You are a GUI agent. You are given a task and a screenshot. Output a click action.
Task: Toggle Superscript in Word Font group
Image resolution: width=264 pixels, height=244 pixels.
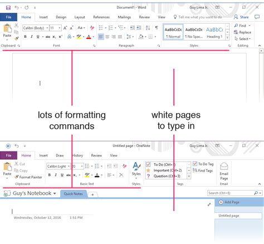coord(60,37)
